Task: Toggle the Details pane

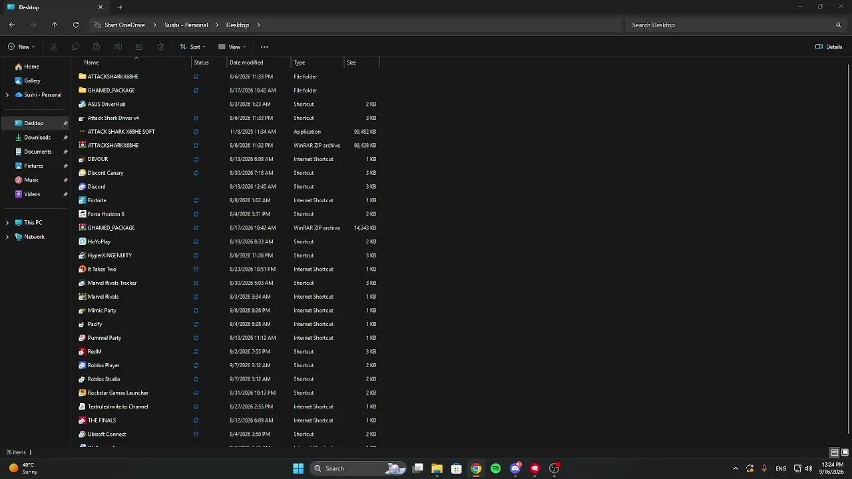Action: pyautogui.click(x=829, y=47)
